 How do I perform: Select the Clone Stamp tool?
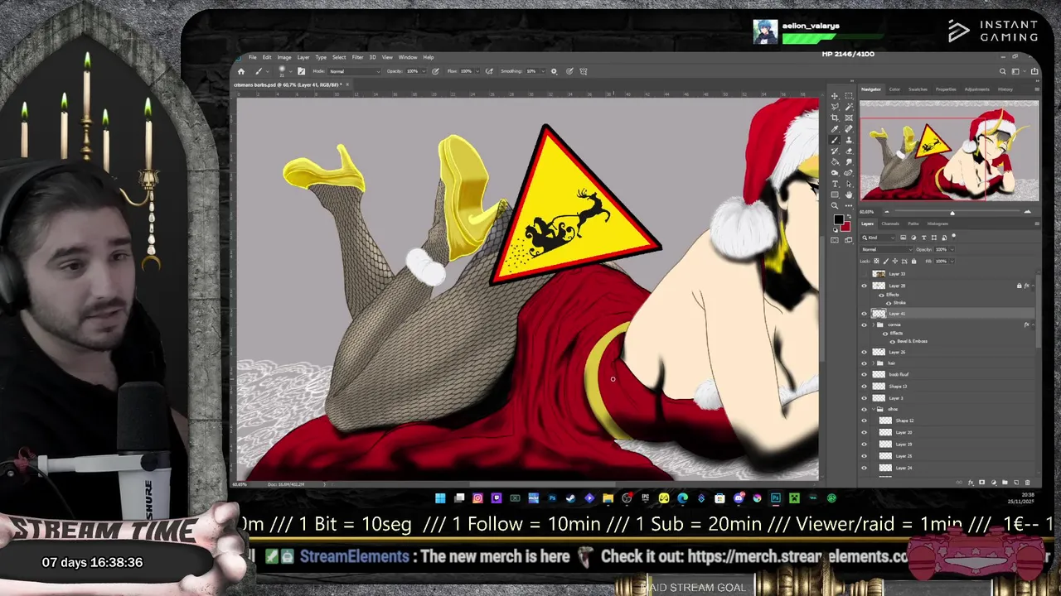[x=849, y=140]
